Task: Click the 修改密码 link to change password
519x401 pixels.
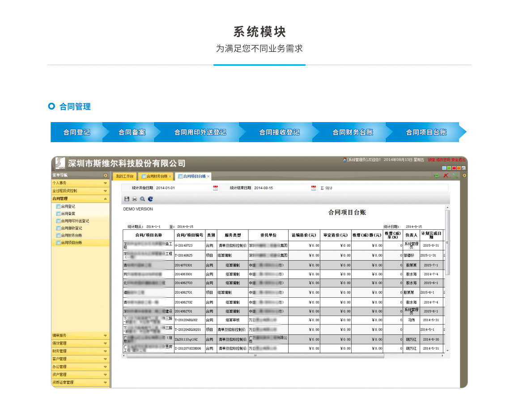Action: [443, 160]
